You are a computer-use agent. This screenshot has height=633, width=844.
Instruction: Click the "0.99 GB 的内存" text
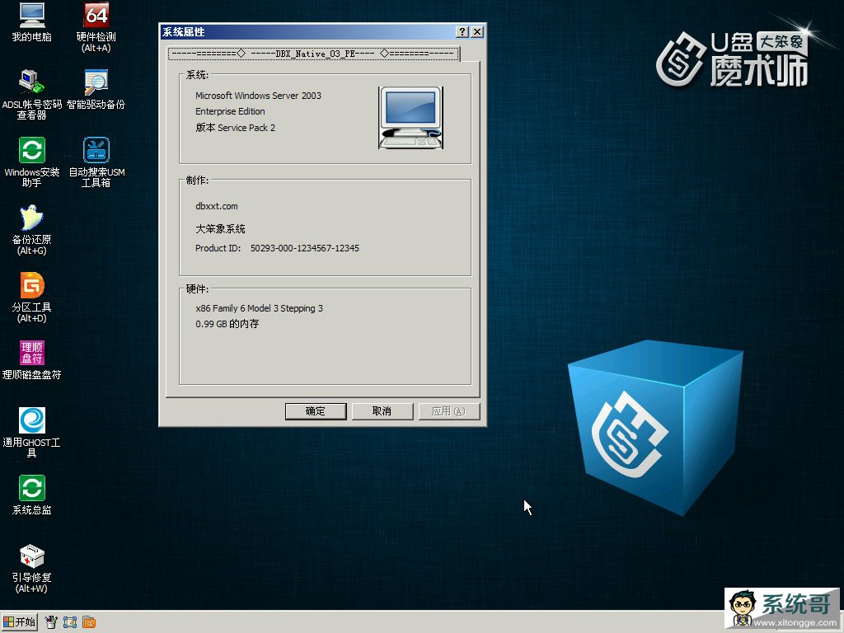(x=227, y=324)
